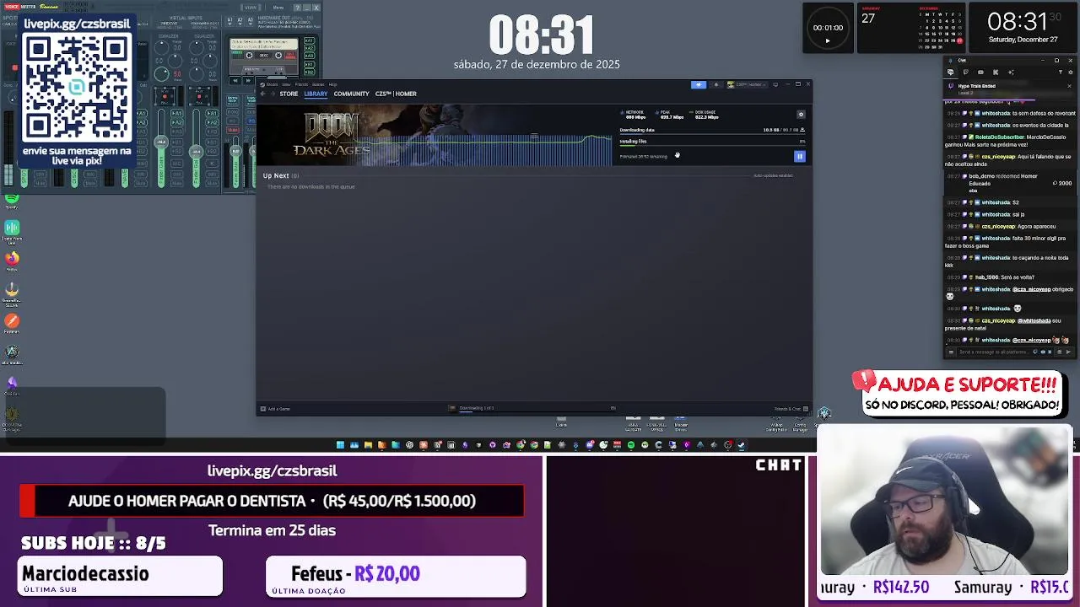The image size is (1080, 607).
Task: Toggle A1 routing on first virtual input
Action: pyautogui.click(x=176, y=113)
